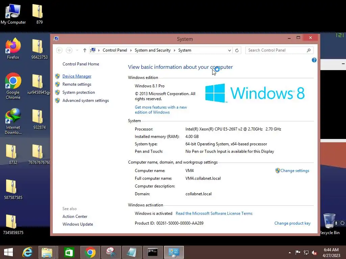Click Change product key
The image size is (346, 259).
(x=292, y=223)
